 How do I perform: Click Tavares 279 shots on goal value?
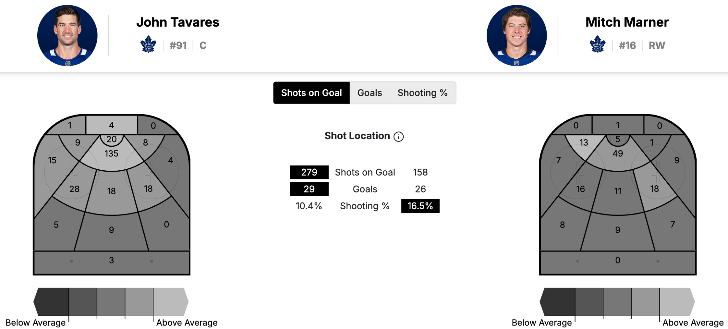[x=309, y=172]
